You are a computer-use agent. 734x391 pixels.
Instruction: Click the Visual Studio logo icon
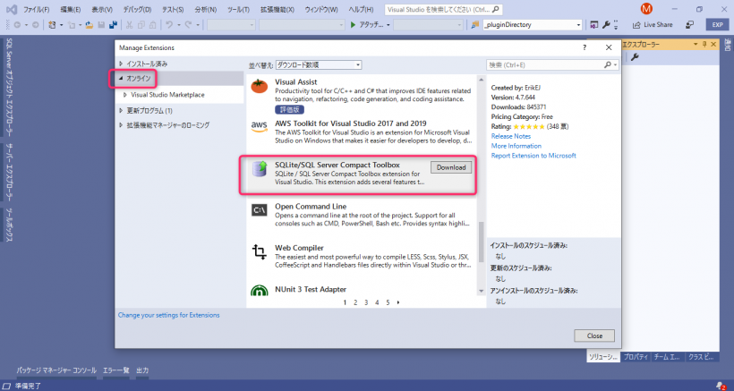tap(13, 9)
